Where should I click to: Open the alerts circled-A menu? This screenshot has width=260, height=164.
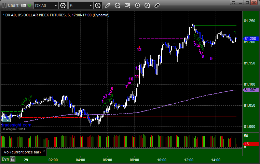[147, 5]
